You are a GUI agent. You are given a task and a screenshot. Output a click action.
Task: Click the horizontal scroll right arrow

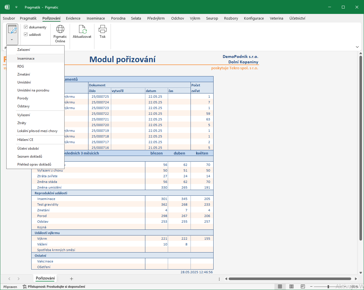point(356,279)
